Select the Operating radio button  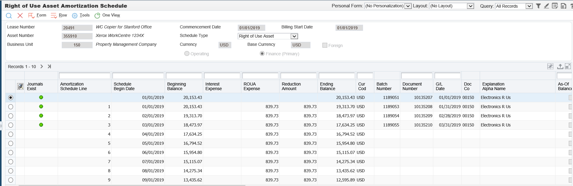click(x=187, y=53)
